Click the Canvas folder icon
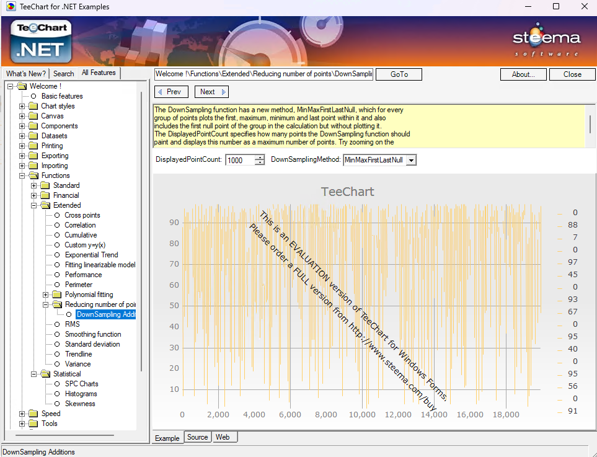Image resolution: width=597 pixels, height=457 pixels. point(33,116)
